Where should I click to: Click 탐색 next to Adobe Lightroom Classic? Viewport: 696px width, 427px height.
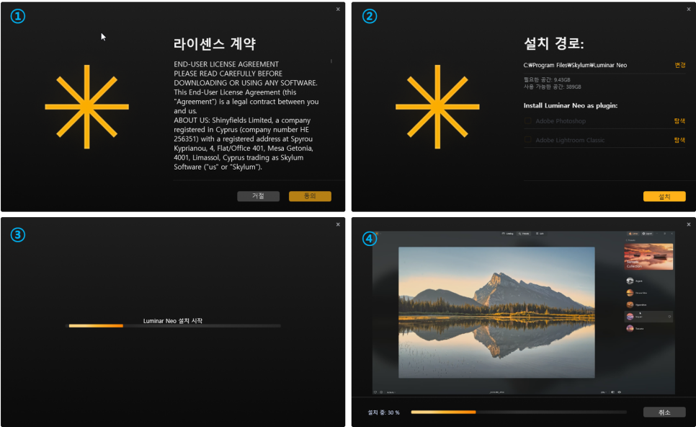(679, 140)
